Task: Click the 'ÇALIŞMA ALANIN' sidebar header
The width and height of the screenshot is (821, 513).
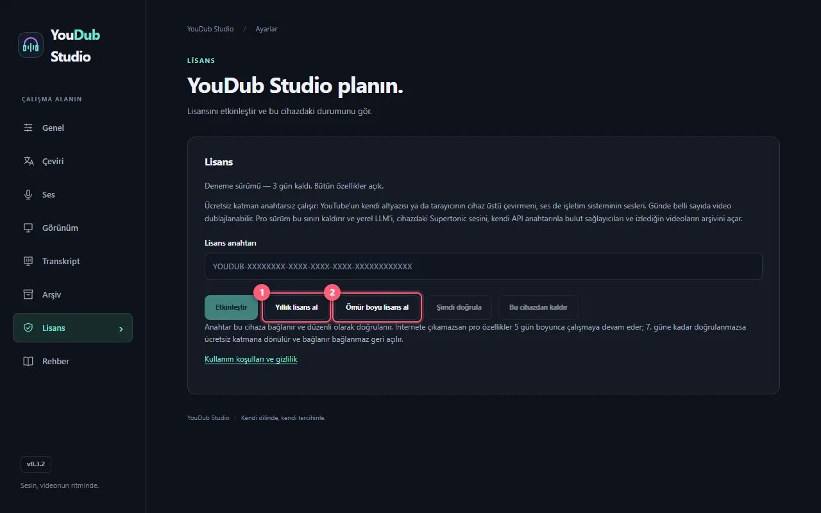Action: point(52,99)
